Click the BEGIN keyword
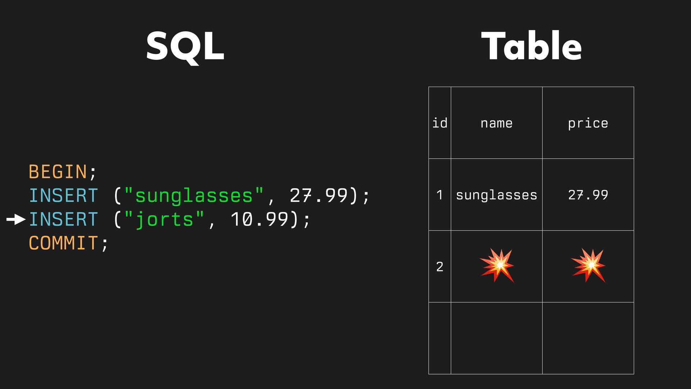This screenshot has width=691, height=389. 58,172
